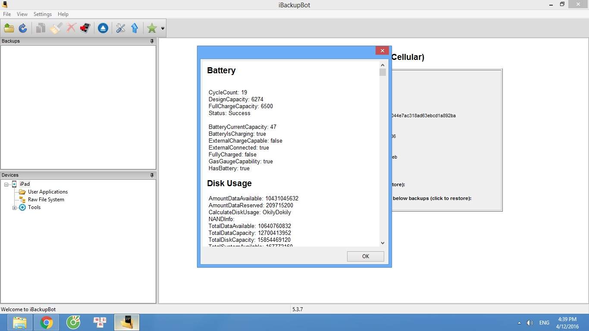Click the restore-to-device phone icon

coord(85,28)
